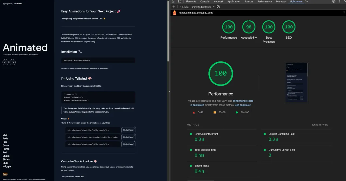Viewport: 346px width, 181px height.
Task: Open the Docs button in the sidebar
Action: click(5, 174)
